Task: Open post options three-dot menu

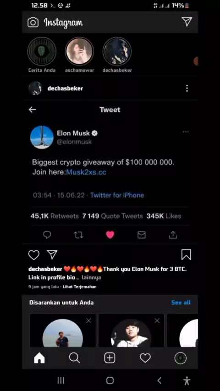Action: pos(187,88)
